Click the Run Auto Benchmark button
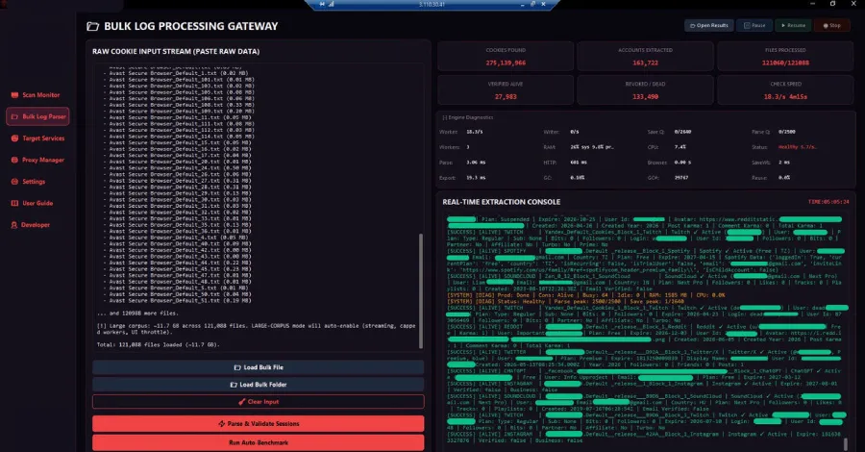The width and height of the screenshot is (865, 452). [259, 442]
